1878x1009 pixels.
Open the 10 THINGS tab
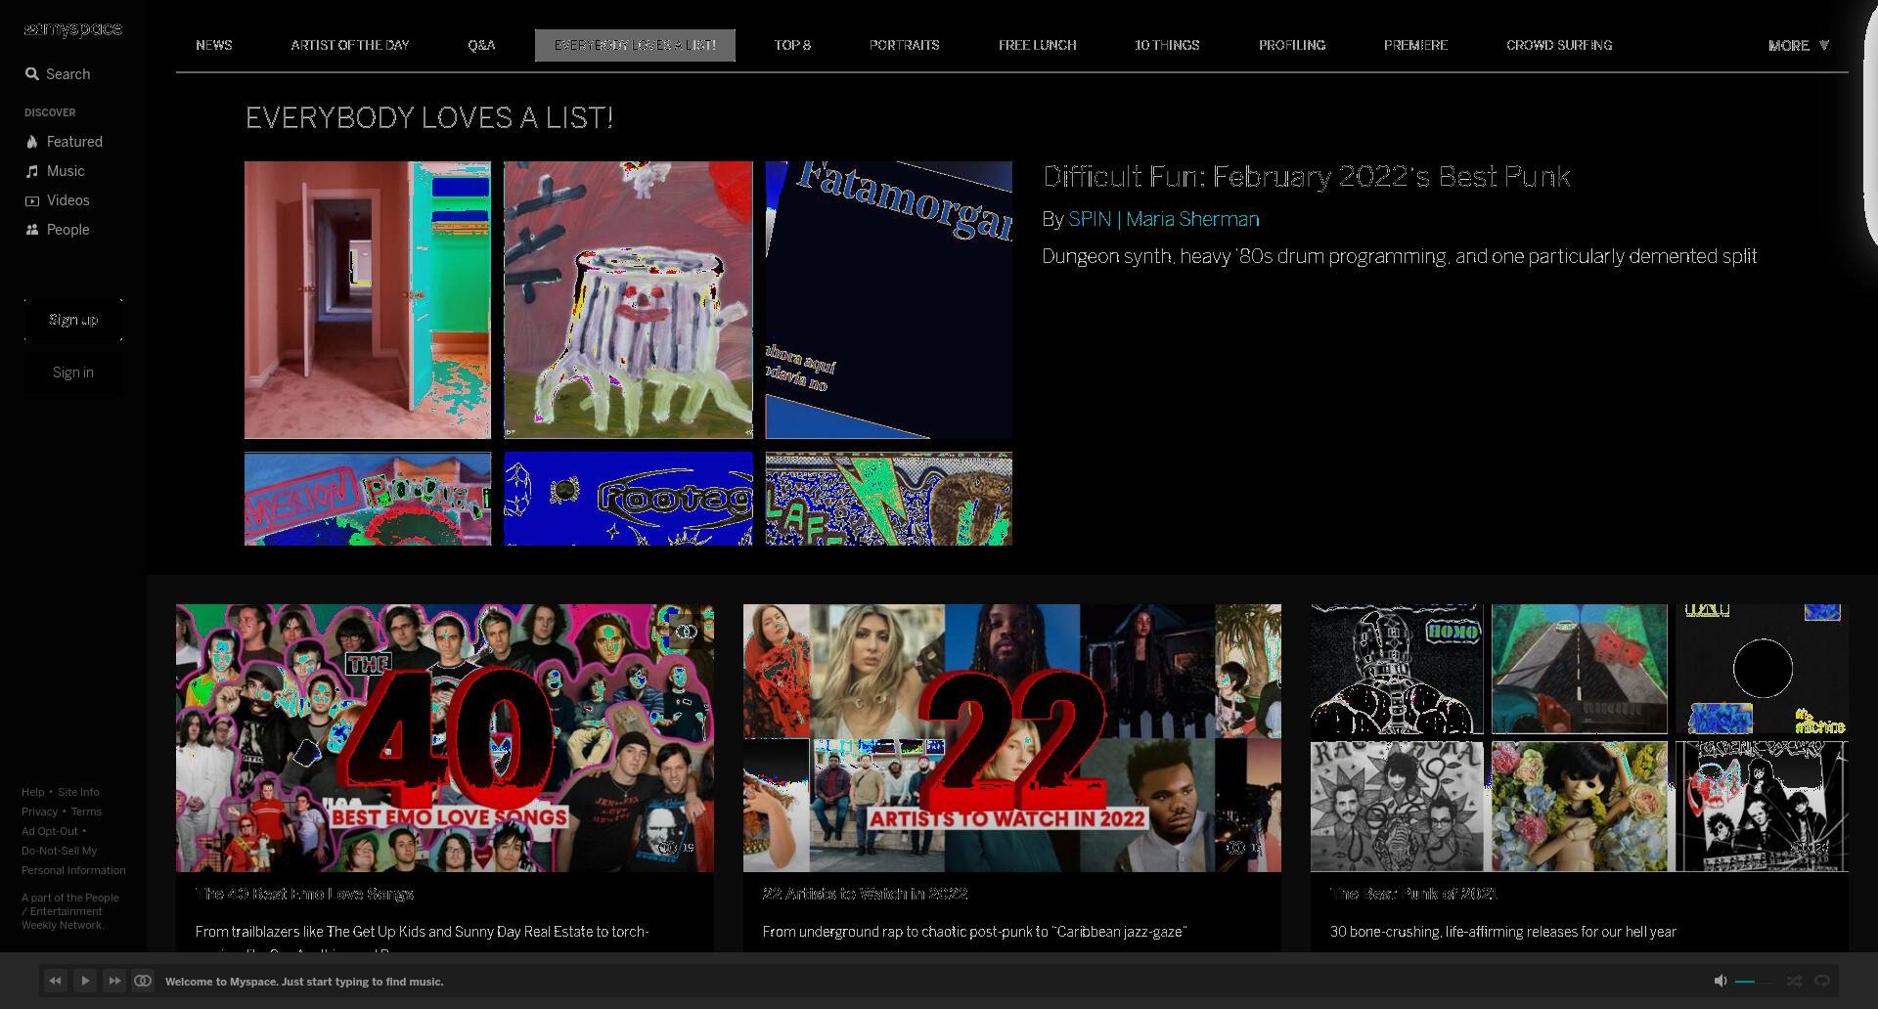point(1167,45)
